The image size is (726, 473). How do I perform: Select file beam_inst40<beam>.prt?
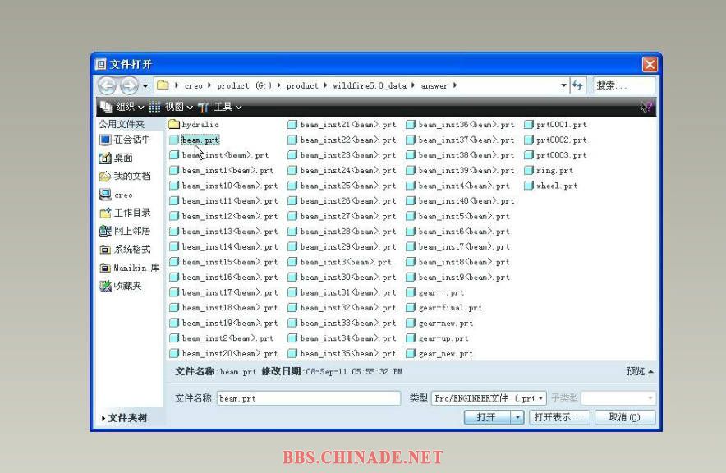pos(460,201)
